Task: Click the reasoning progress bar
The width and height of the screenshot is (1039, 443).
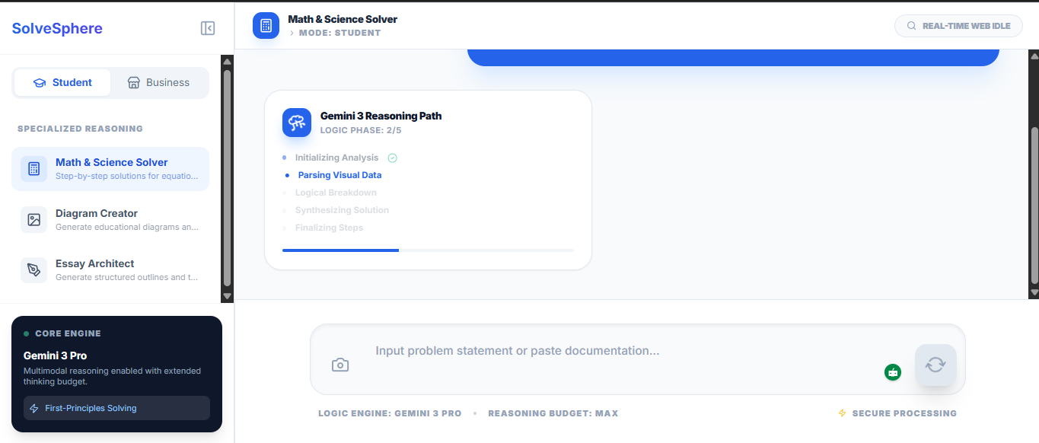Action: [x=428, y=250]
